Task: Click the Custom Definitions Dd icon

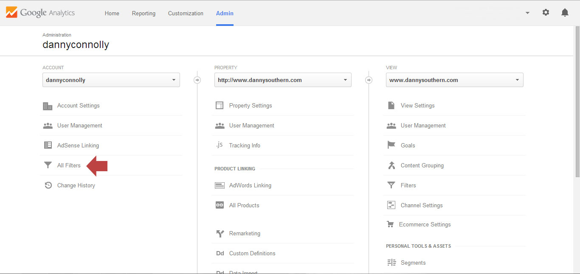Action: [220, 254]
